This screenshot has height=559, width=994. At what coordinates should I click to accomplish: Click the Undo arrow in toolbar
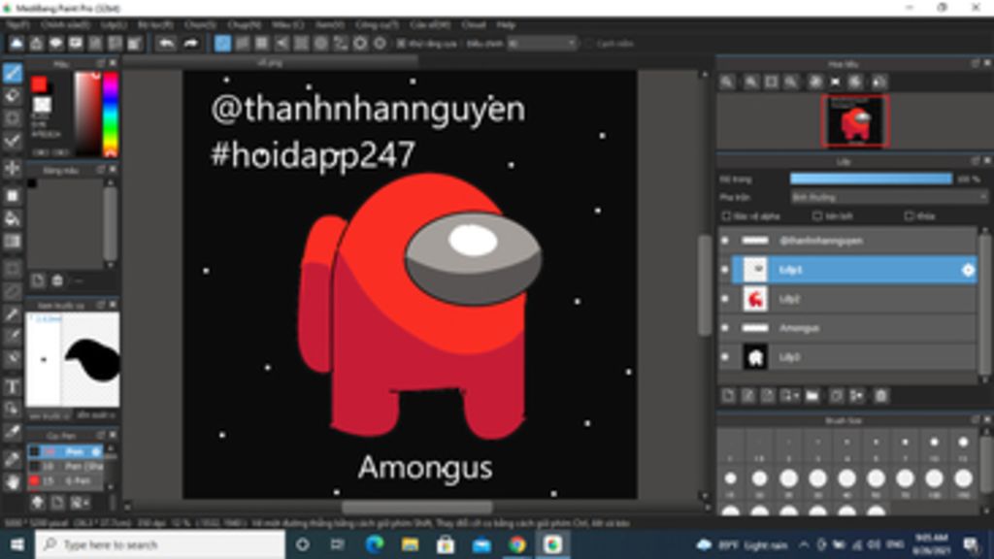[x=166, y=43]
